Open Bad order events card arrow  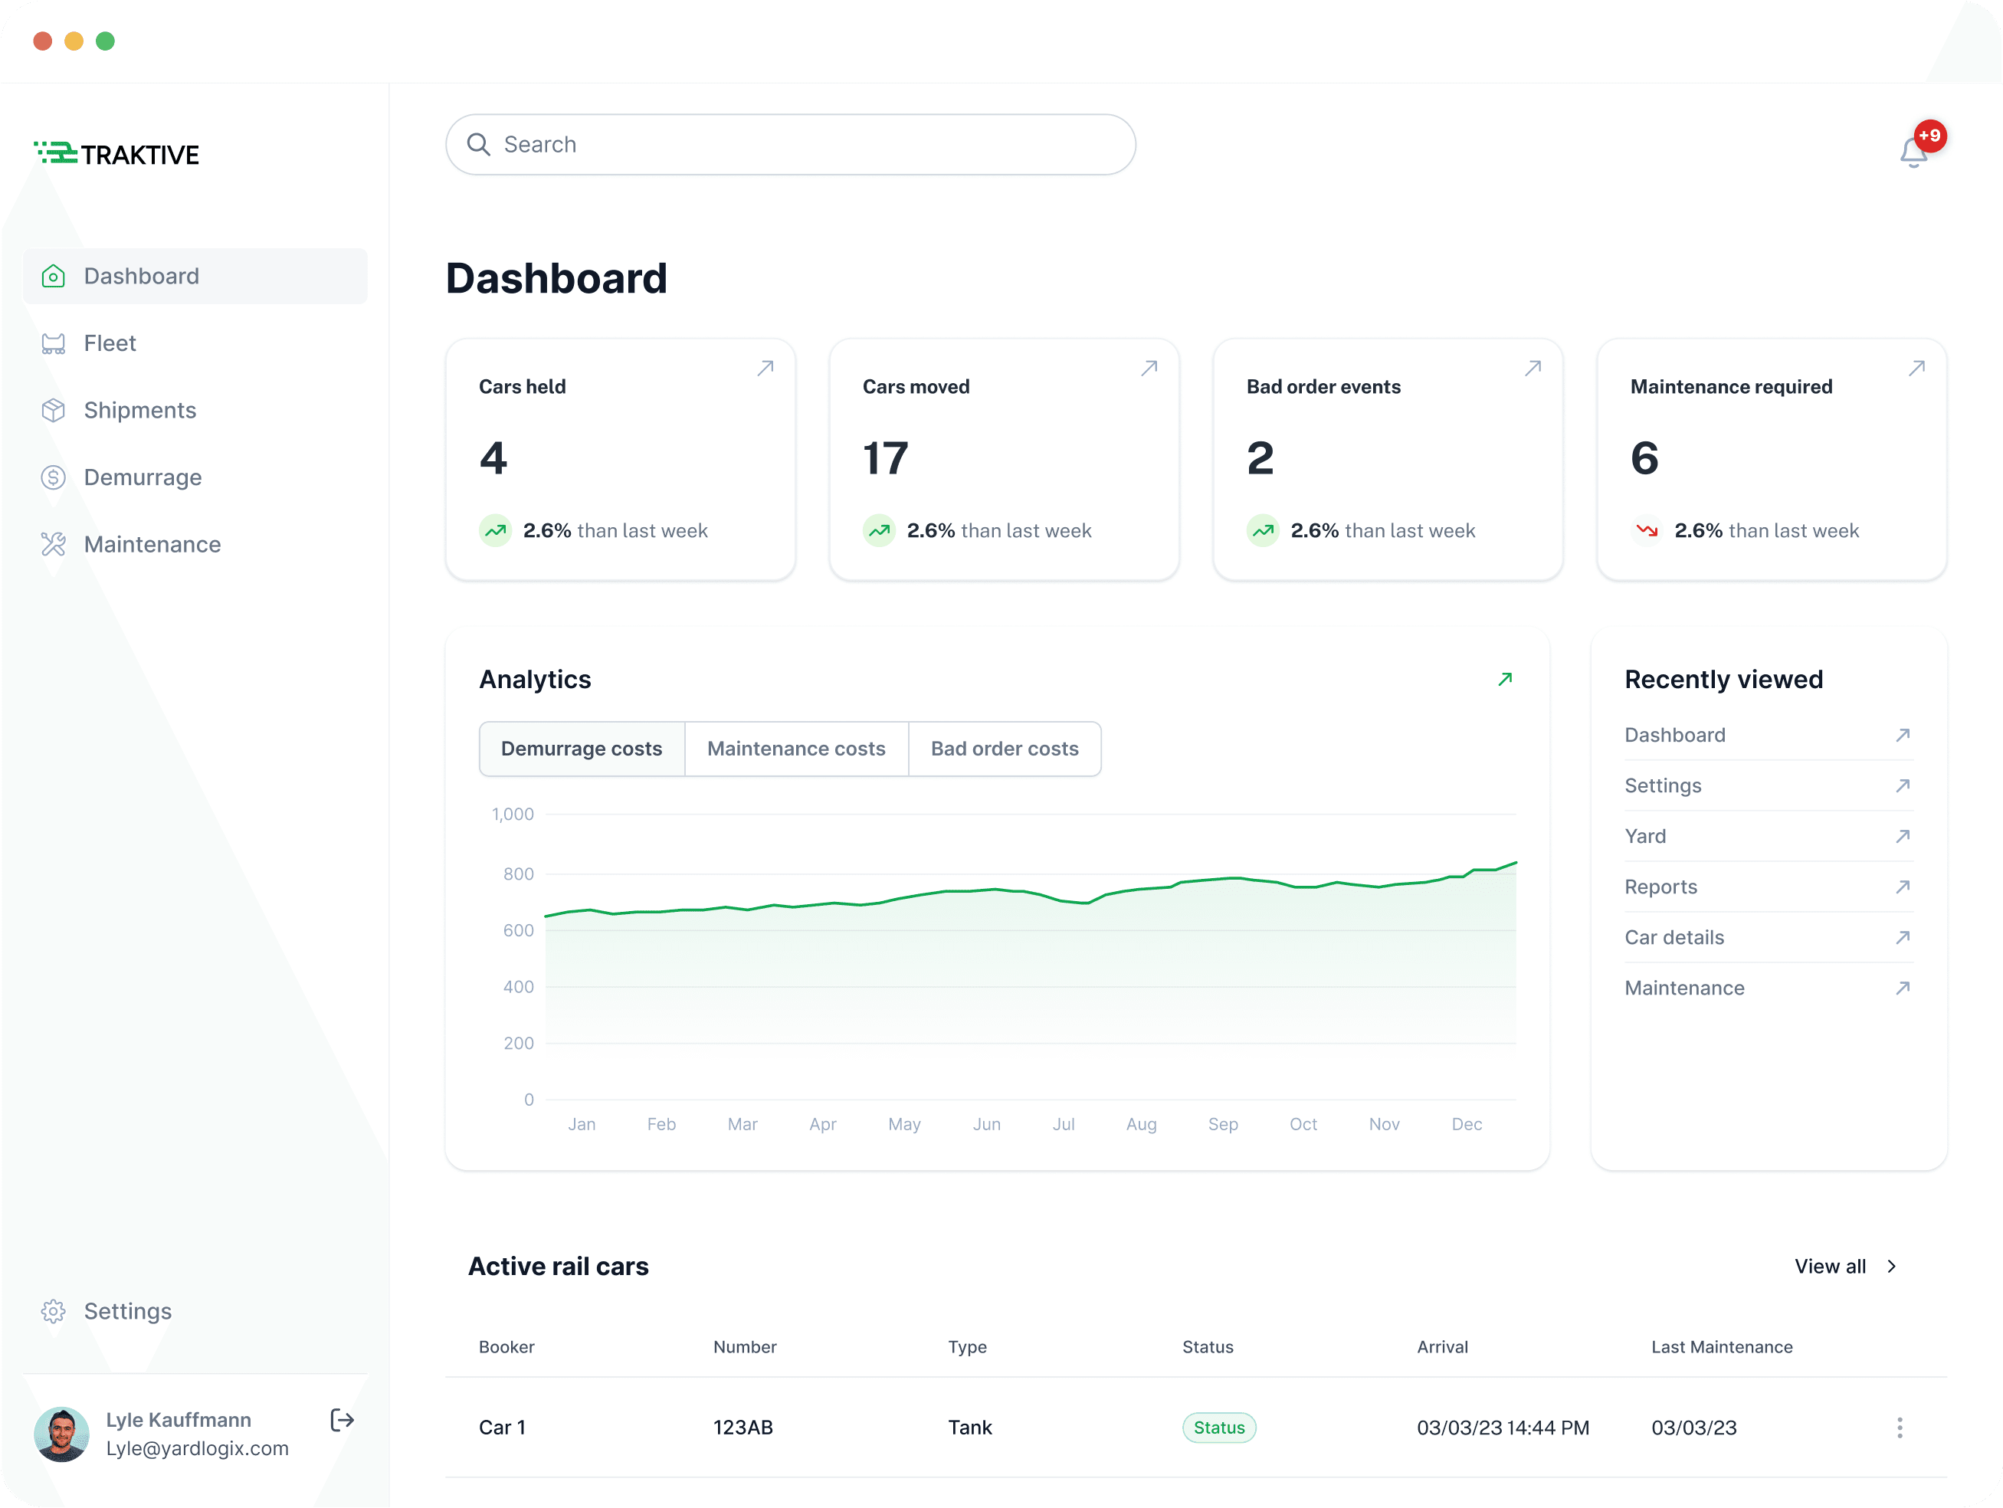click(1532, 368)
